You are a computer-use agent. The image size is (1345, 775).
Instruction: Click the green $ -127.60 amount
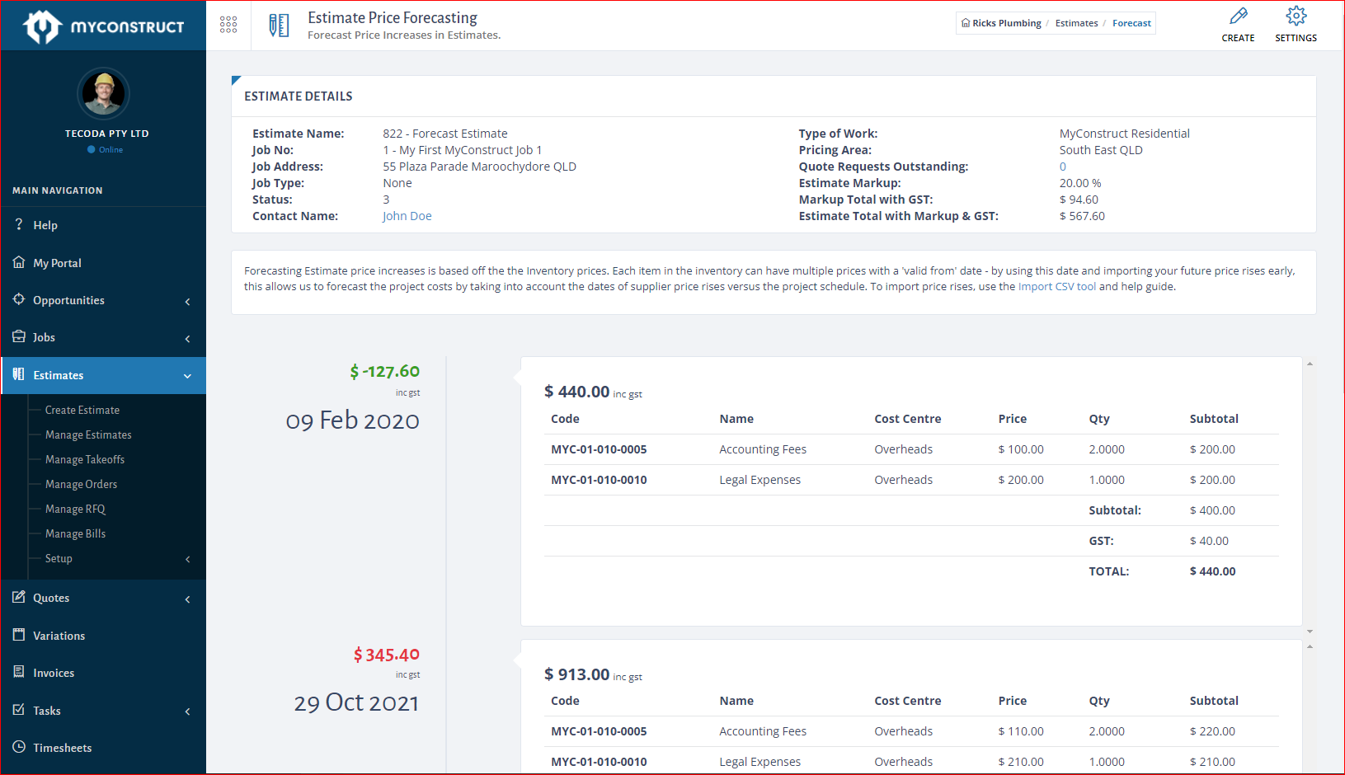click(384, 372)
